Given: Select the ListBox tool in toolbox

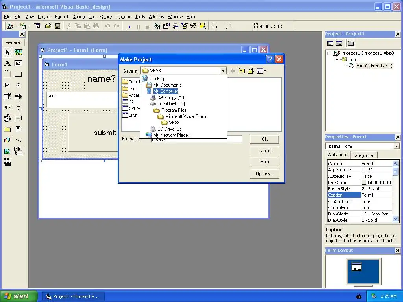Looking at the screenshot, I should [x=18, y=96].
